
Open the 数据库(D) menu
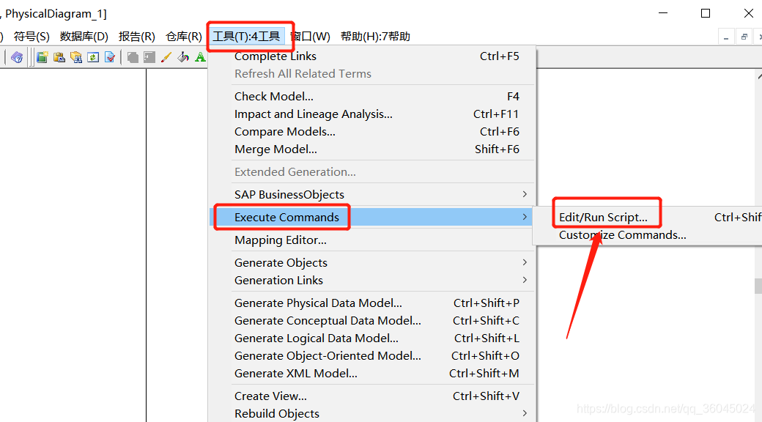coord(84,37)
